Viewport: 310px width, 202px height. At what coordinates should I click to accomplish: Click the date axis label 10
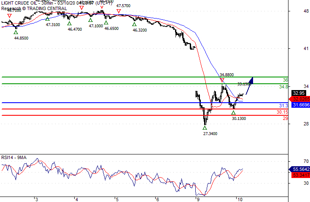240,199
